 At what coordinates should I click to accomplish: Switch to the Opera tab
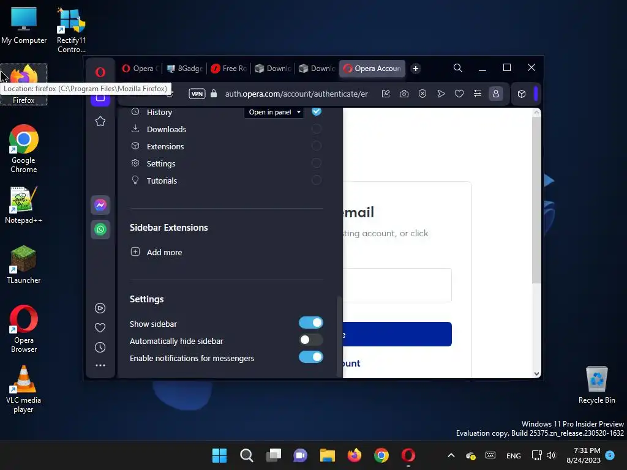click(x=140, y=69)
